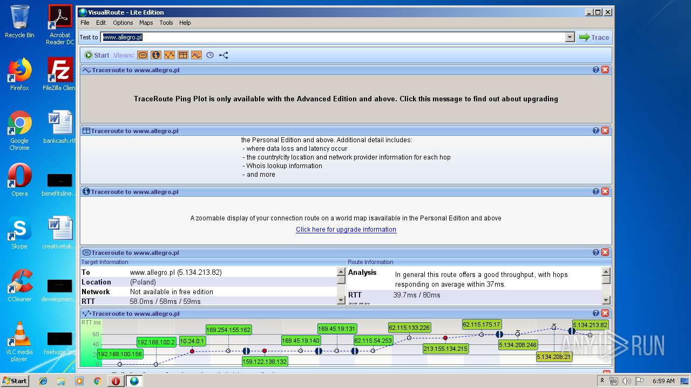This screenshot has height=388, width=691.
Task: Close the world map Traceroute panel
Action: click(x=605, y=192)
